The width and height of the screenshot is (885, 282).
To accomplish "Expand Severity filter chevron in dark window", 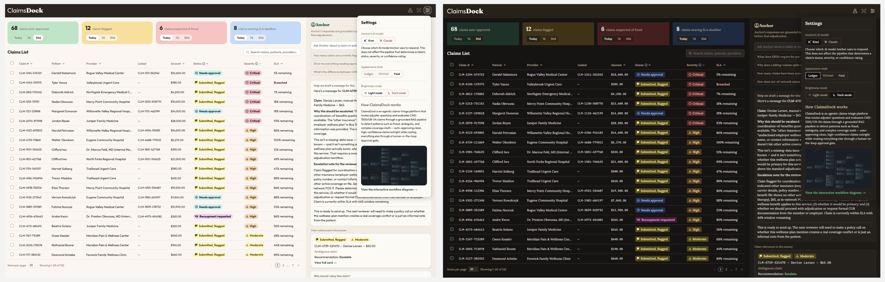I will pyautogui.click(x=704, y=65).
